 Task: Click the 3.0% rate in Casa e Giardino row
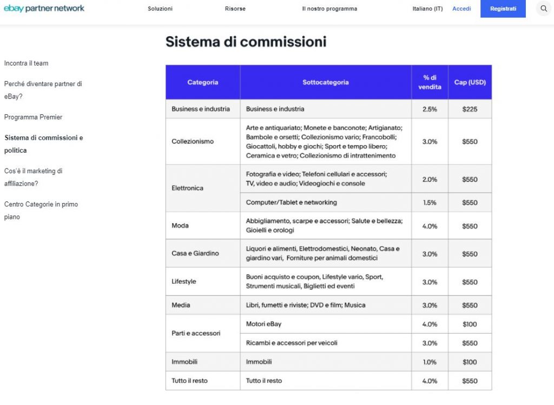(x=430, y=253)
